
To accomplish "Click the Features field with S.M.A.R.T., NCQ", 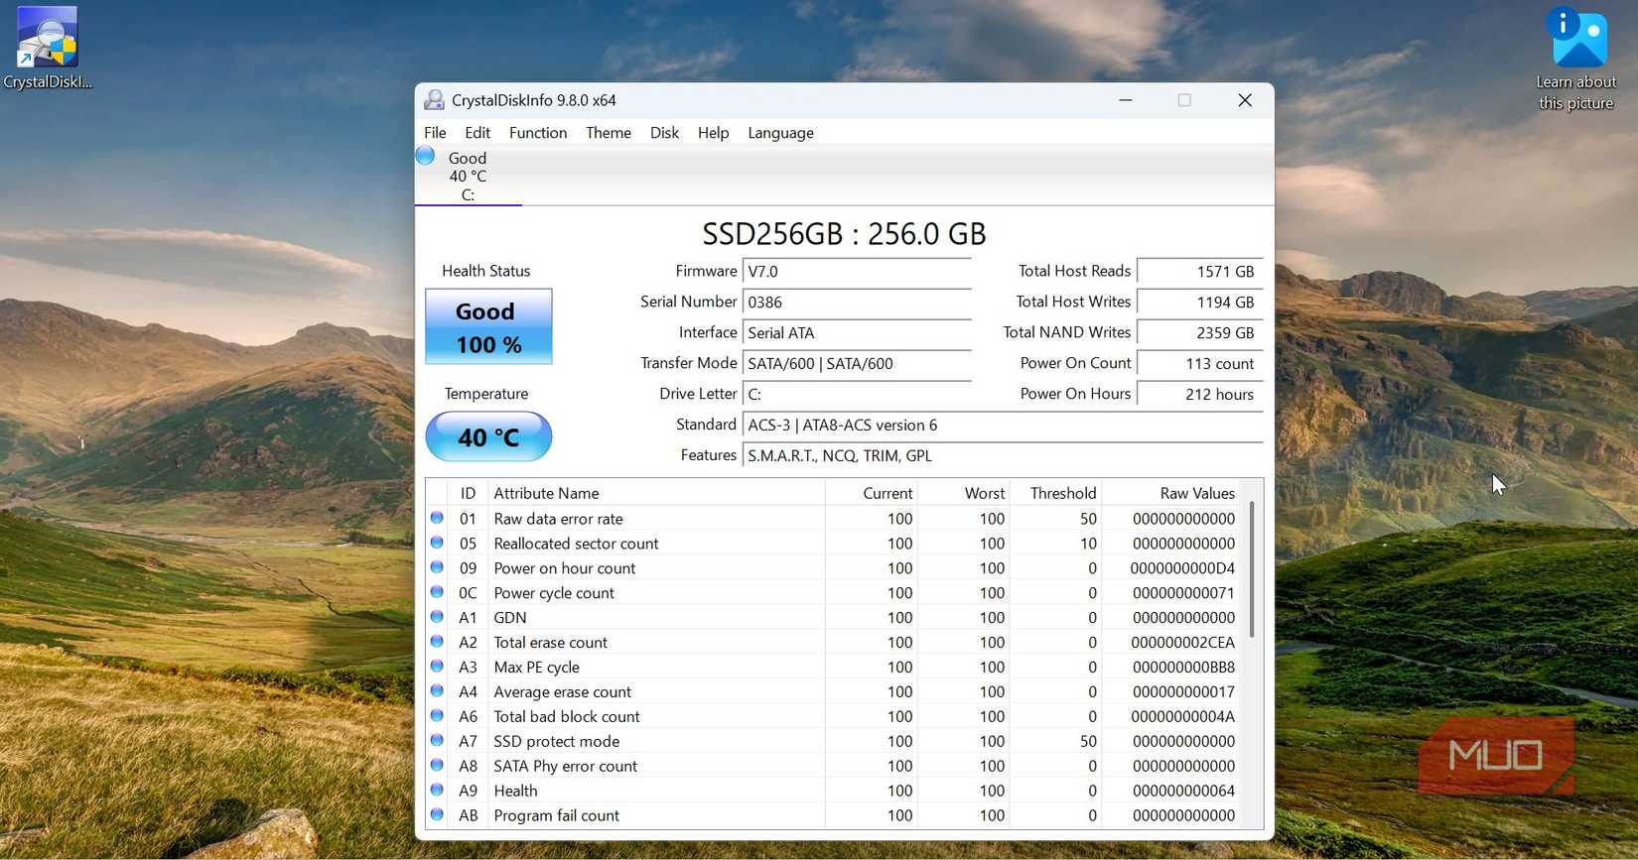I will click(1003, 455).
